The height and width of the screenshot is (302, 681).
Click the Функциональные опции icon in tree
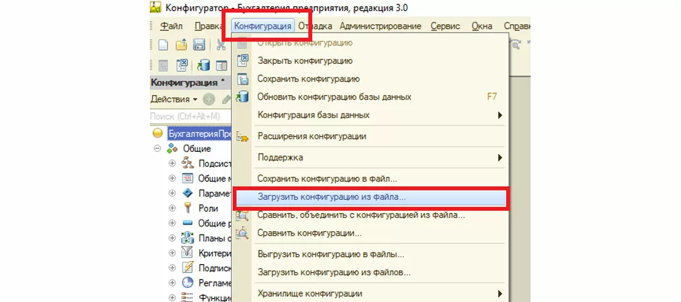pos(188,297)
